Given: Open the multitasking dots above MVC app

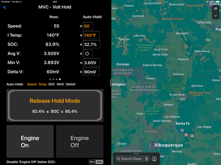Looking at the screenshot, I should click(x=55, y=2).
